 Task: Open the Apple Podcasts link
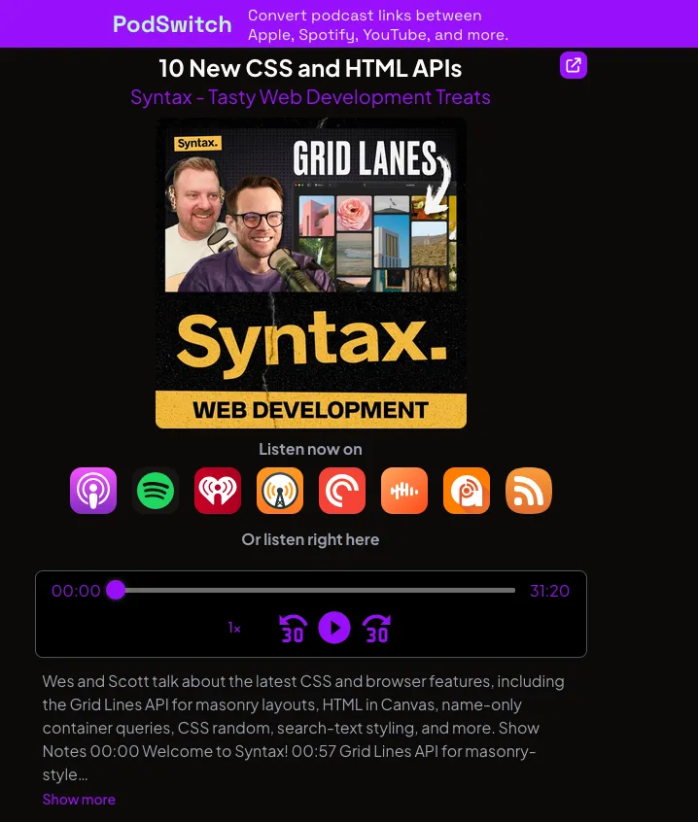[x=93, y=491]
